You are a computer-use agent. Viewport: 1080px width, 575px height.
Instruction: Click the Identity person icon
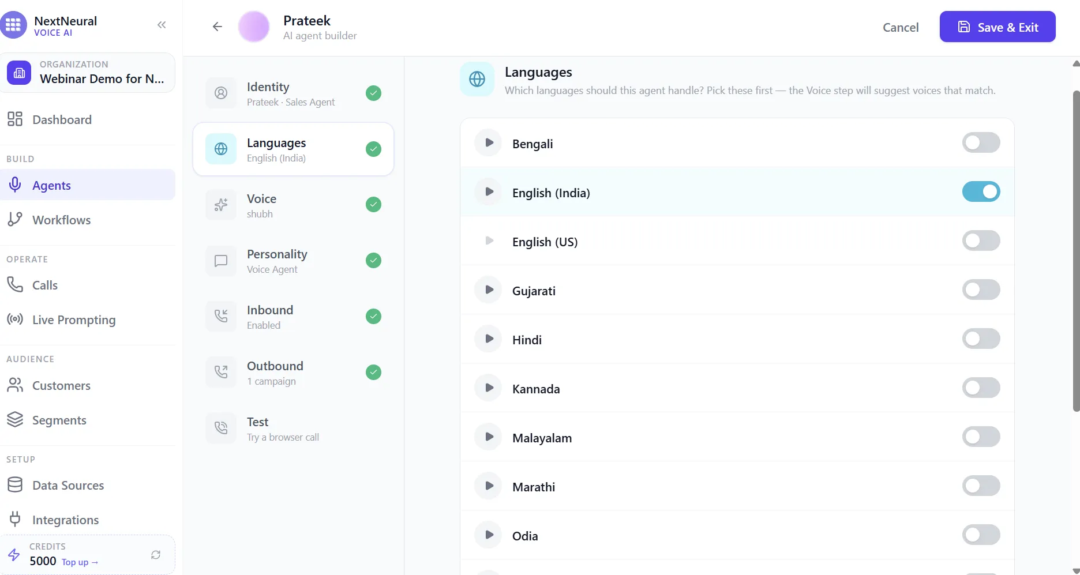[x=221, y=93]
